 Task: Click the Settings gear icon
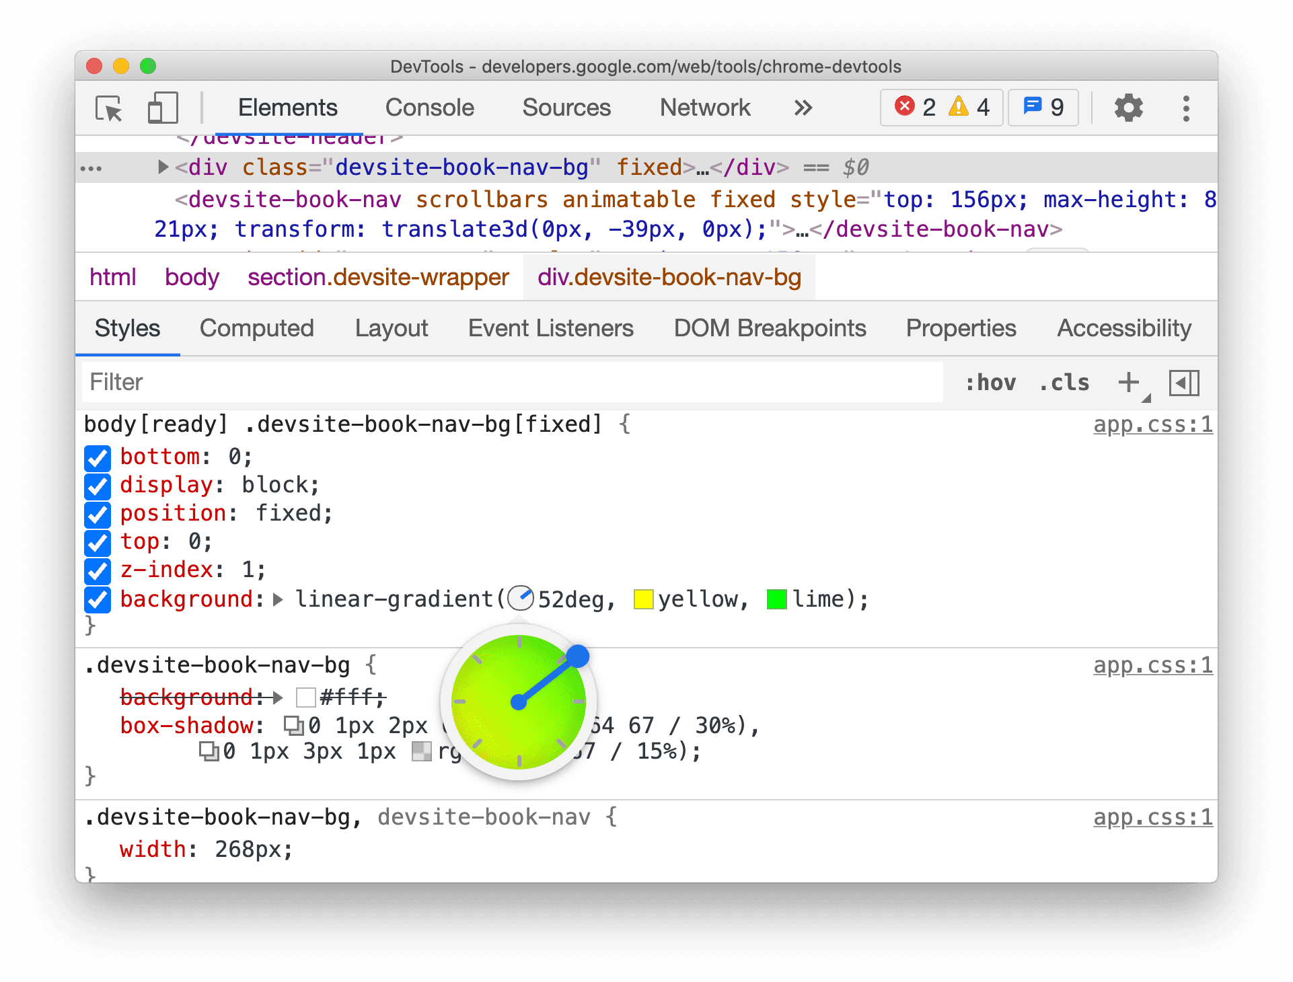1128,107
